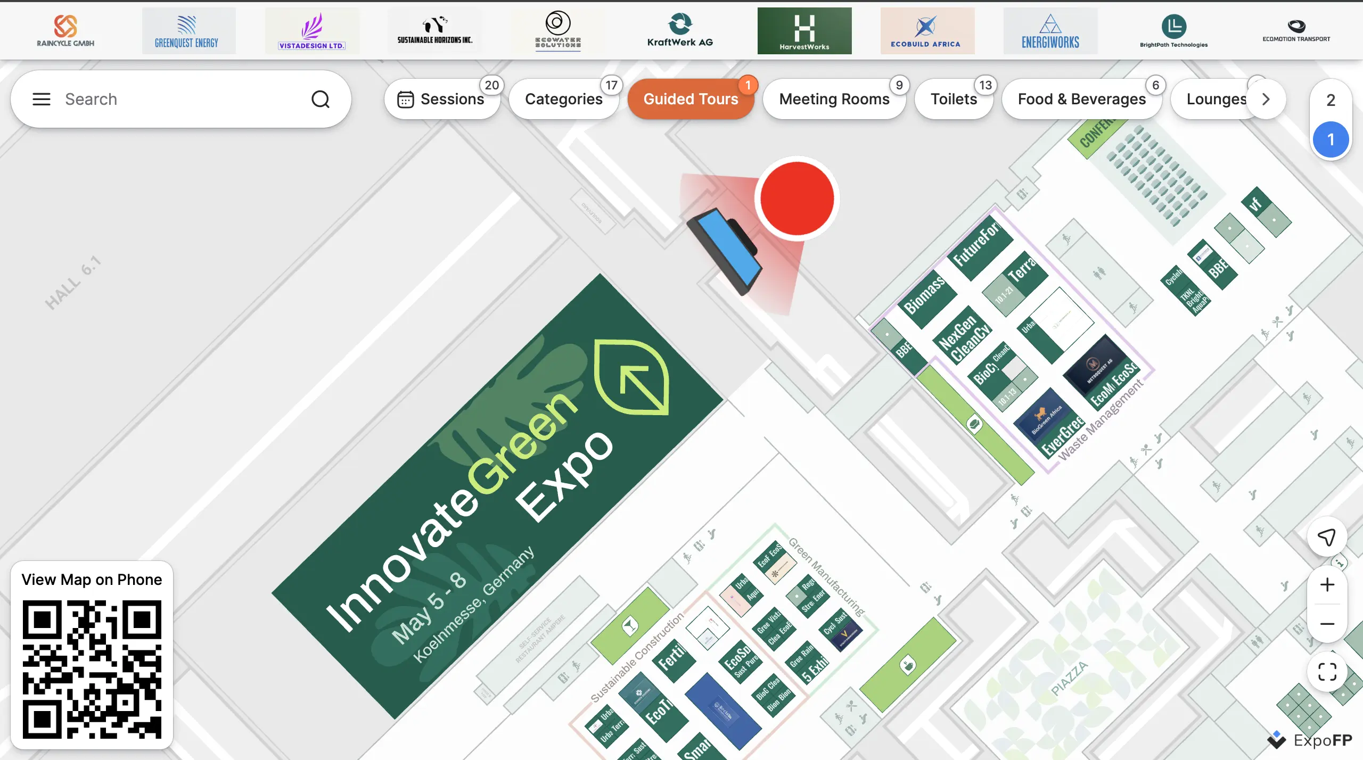Zoom in with the plus button
This screenshot has height=760, width=1363.
[1327, 585]
